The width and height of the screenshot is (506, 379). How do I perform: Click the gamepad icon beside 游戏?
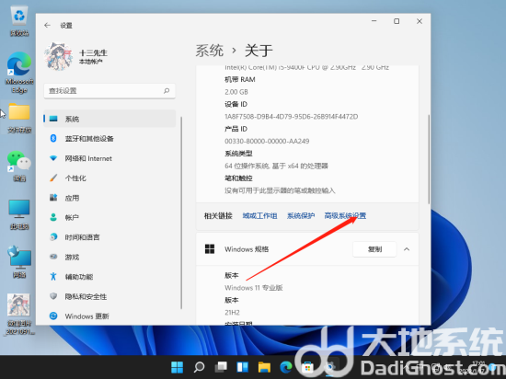(x=53, y=257)
